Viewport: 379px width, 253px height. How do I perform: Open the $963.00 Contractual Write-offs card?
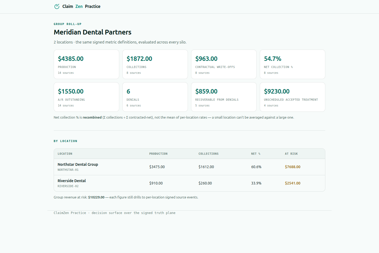click(x=224, y=64)
